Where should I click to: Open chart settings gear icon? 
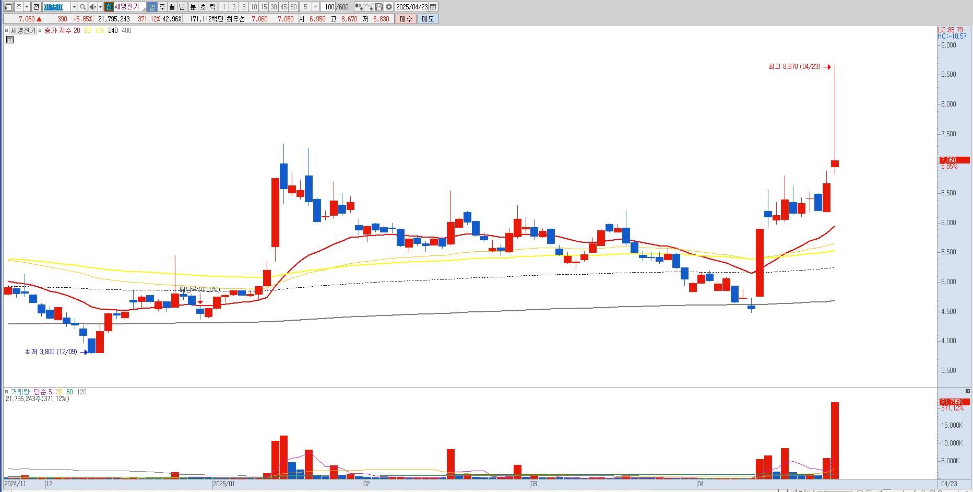click(389, 7)
